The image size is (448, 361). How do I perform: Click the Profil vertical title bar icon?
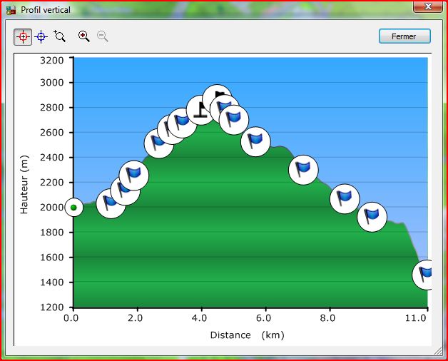pos(11,11)
